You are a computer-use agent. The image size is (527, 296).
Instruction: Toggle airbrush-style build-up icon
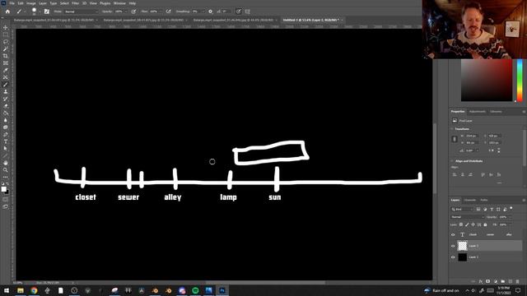click(x=168, y=12)
